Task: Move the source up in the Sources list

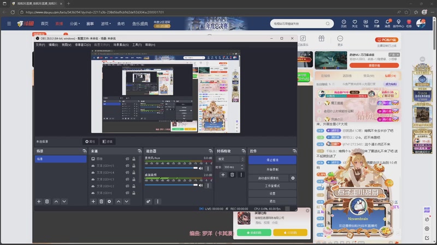Action: coord(119,201)
